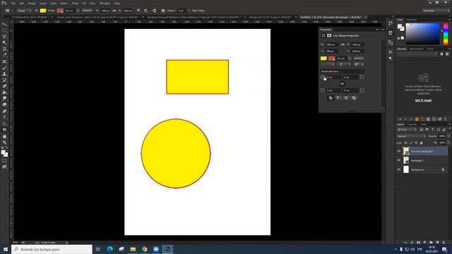452x254 pixels.
Task: Open the Filter menu
Action: pyautogui.click(x=75, y=3)
